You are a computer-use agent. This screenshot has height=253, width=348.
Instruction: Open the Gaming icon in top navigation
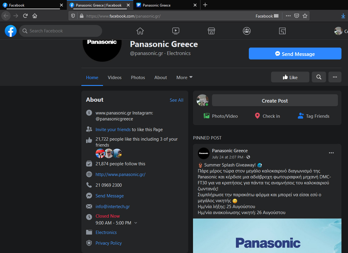coord(282,31)
